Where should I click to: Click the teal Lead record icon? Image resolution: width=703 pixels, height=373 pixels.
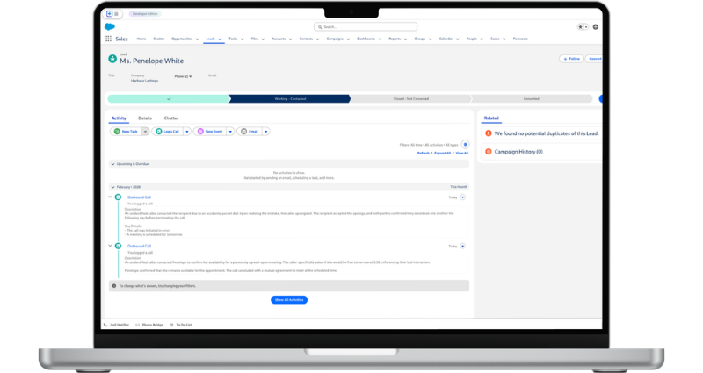[x=112, y=59]
